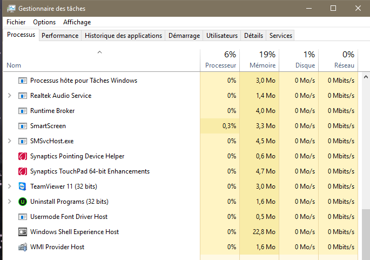Open the Affichage menu
The width and height of the screenshot is (370, 260).
pyautogui.click(x=77, y=22)
